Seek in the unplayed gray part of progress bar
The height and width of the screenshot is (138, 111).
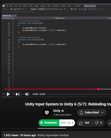[105, 89]
